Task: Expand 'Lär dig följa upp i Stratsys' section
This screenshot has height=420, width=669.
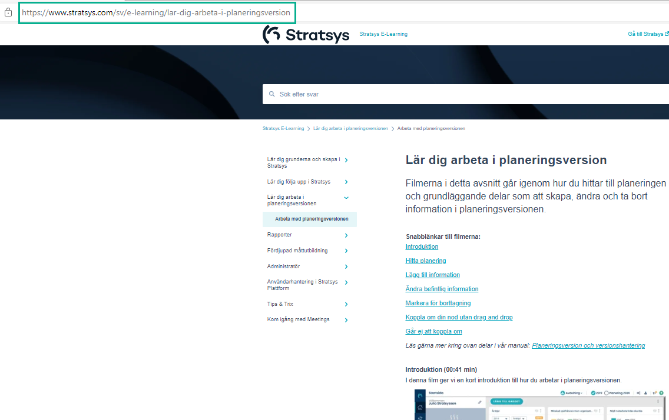Action: (x=346, y=182)
